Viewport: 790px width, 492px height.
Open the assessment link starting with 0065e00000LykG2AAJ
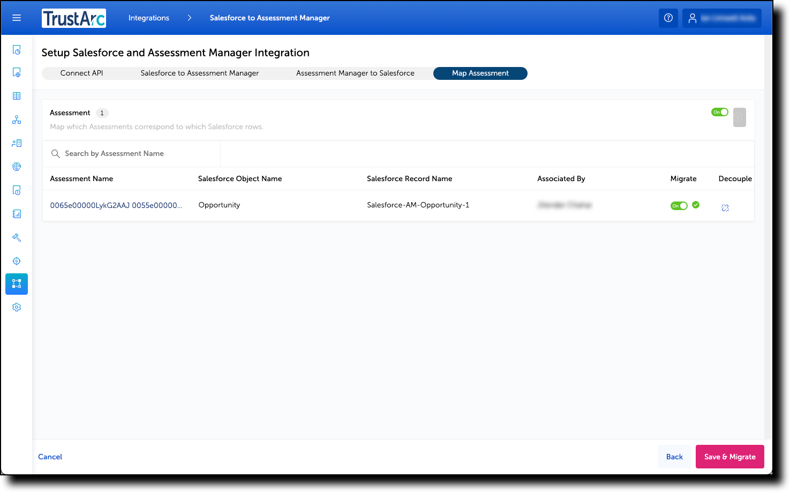[116, 205]
